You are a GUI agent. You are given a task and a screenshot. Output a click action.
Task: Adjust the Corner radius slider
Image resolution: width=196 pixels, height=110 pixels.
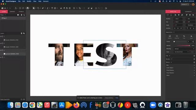[x=180, y=42]
